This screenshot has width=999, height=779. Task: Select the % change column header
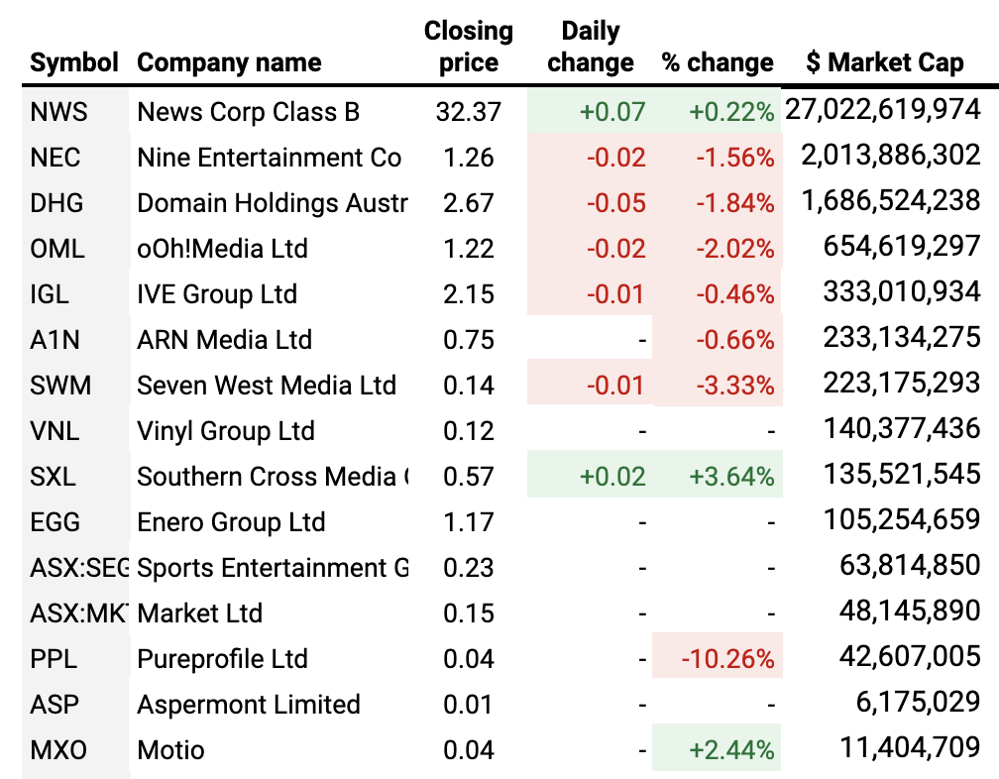coord(717,62)
